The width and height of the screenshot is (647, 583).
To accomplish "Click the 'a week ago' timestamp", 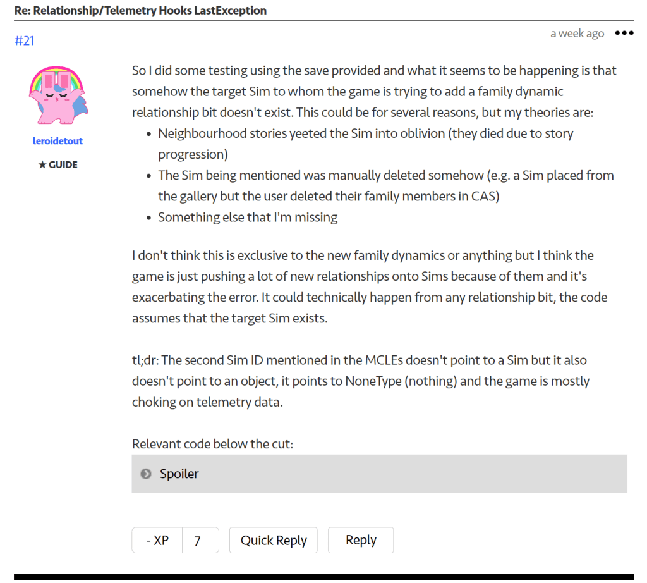I will 577,34.
